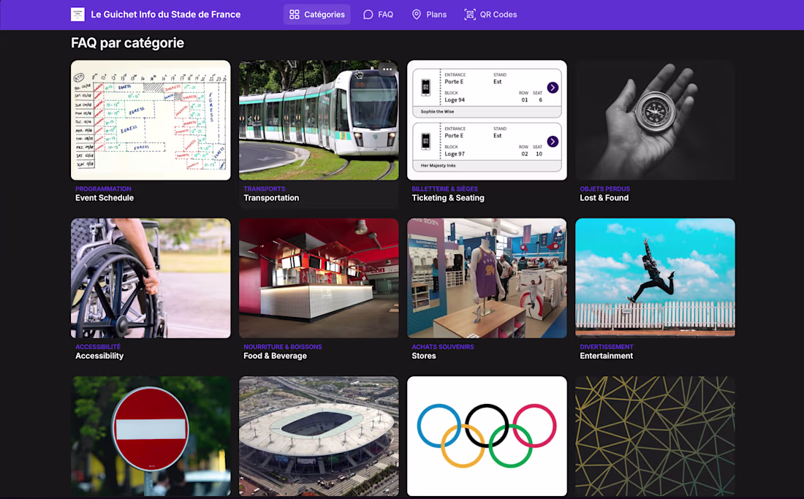Click the handwritten schedule chart thumbnail
This screenshot has height=499, width=804.
151,121
